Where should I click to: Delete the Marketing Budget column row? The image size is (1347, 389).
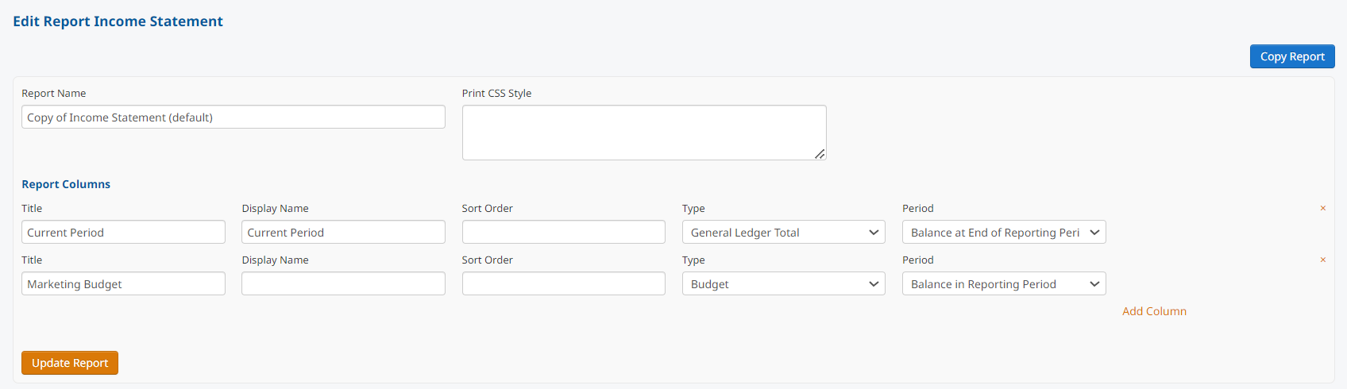(x=1322, y=260)
